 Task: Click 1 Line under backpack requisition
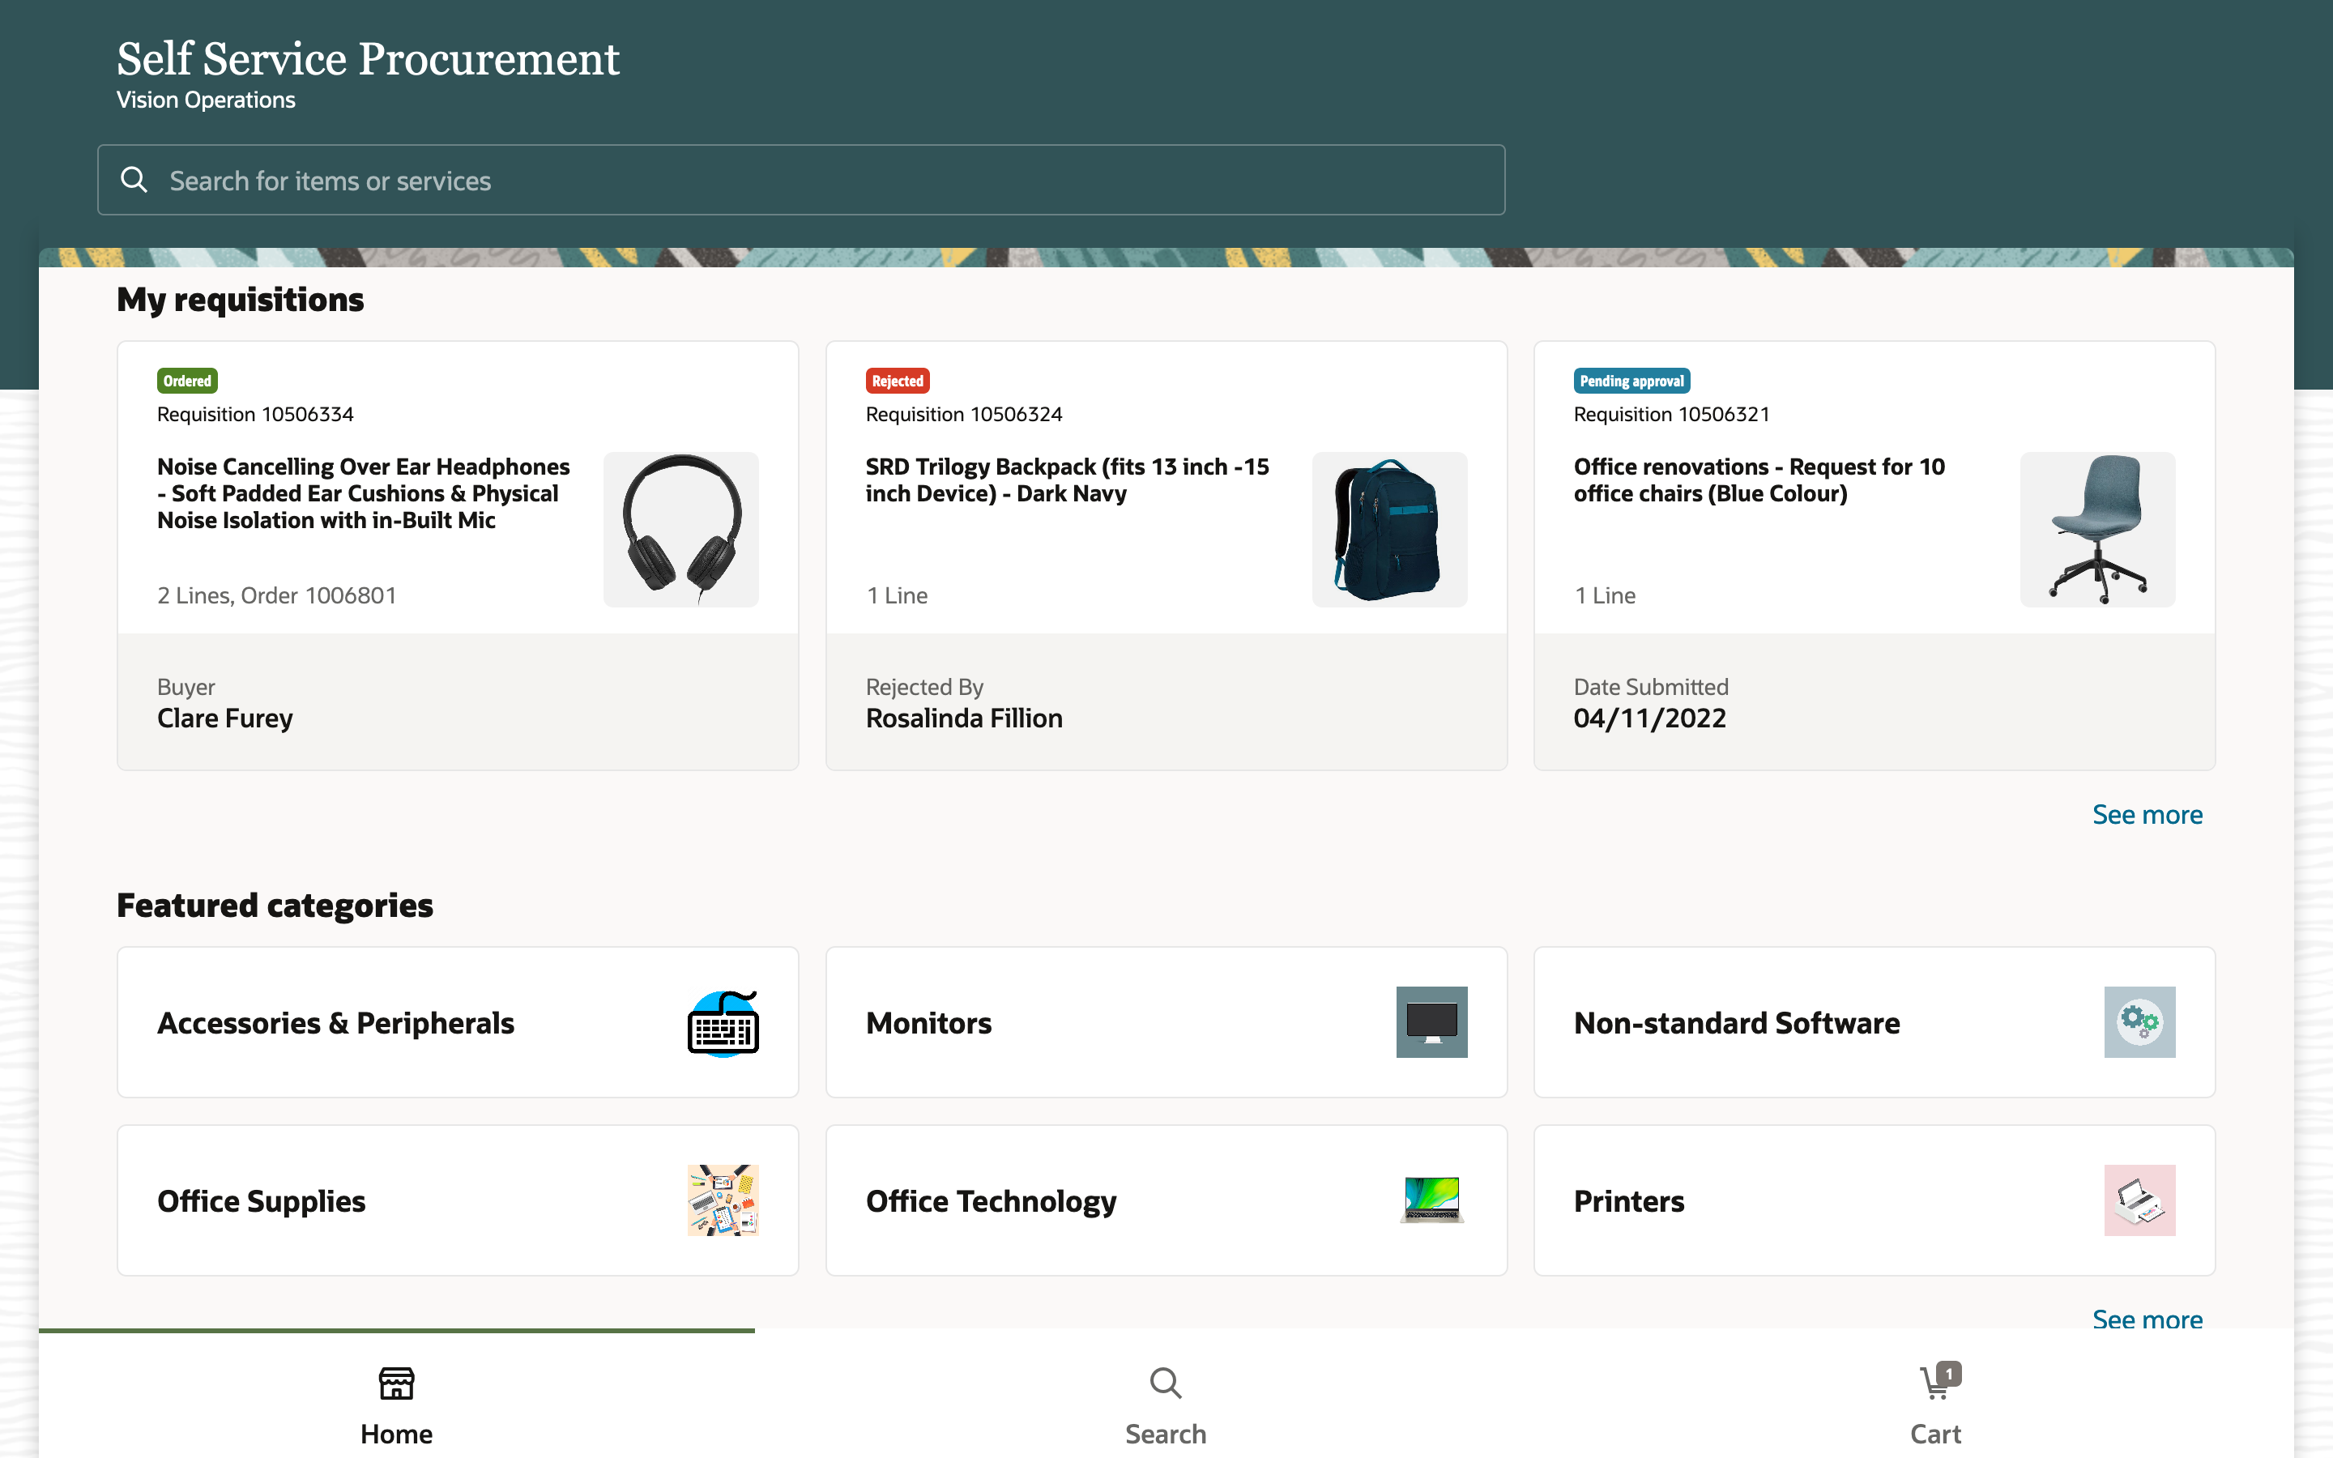[897, 595]
